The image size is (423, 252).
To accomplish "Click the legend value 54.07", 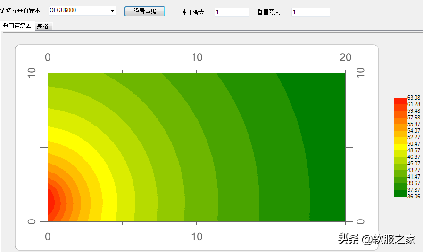I will [x=414, y=131].
